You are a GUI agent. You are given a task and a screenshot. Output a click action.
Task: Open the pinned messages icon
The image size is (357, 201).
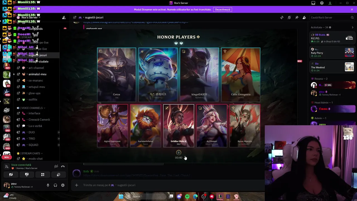point(297,18)
